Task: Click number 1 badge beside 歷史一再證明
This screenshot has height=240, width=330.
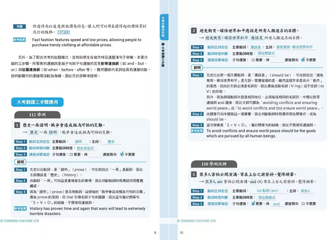Action: 17,125
